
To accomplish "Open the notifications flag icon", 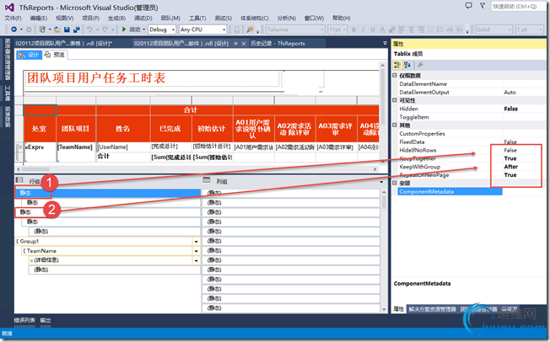I will tap(483, 6).
